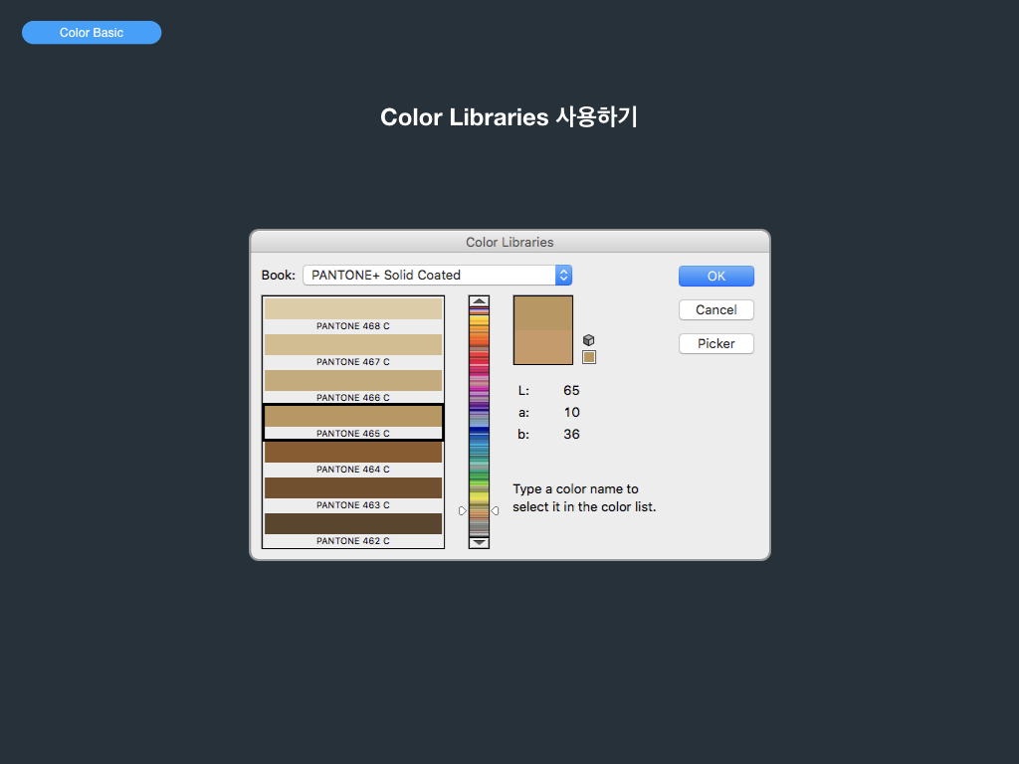Select the PANTONE 463 C swatch
Image resolution: width=1019 pixels, height=764 pixels.
tap(353, 488)
